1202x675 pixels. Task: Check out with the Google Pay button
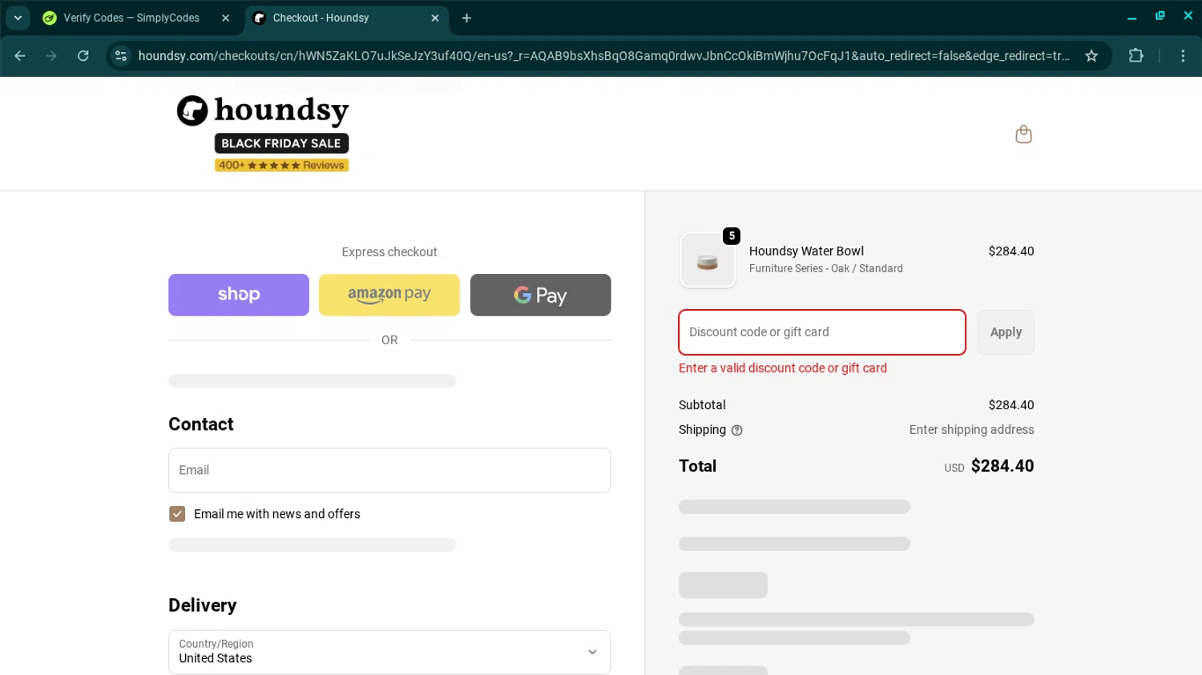[x=540, y=295]
